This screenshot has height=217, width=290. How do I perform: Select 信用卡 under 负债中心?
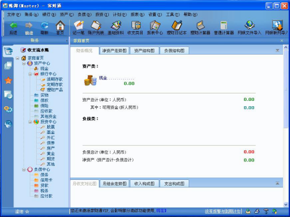(46, 180)
